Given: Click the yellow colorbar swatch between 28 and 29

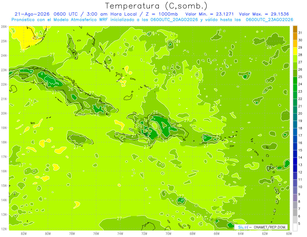Looking at the screenshot, I should pos(295,51).
